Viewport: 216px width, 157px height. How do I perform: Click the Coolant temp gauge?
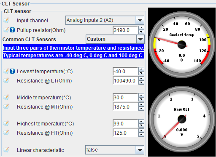click(182, 45)
